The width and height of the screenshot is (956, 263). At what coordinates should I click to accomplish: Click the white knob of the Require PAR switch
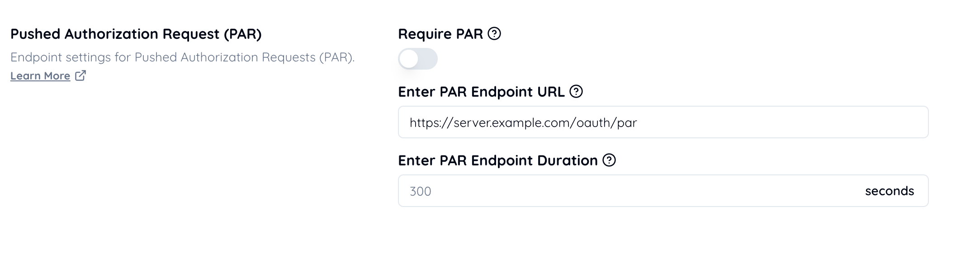point(409,59)
